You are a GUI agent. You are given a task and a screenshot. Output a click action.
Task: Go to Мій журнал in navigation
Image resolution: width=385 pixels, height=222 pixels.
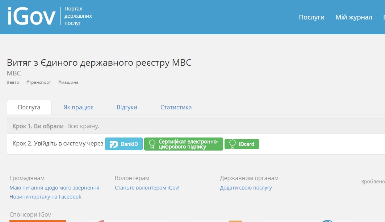353,17
